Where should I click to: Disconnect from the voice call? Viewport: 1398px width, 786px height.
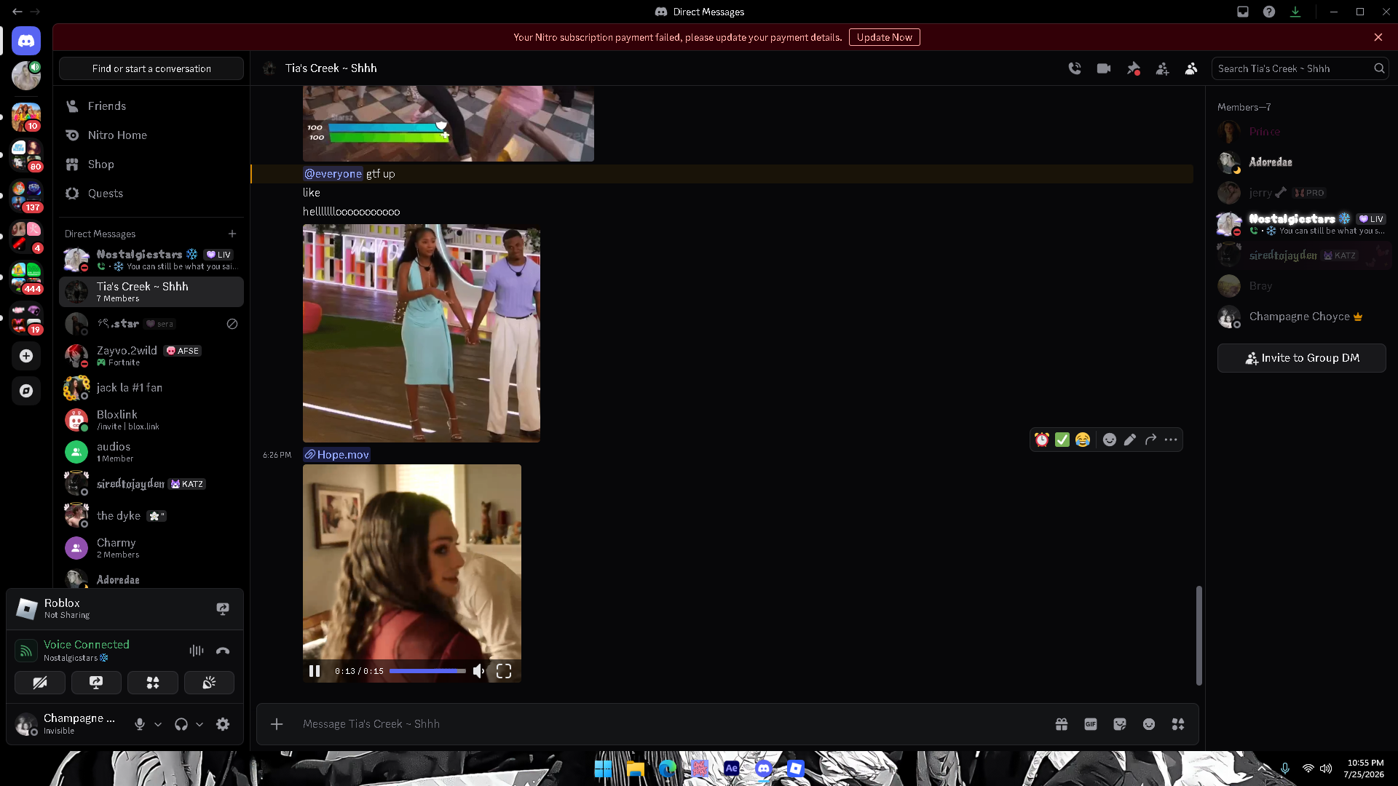223,651
